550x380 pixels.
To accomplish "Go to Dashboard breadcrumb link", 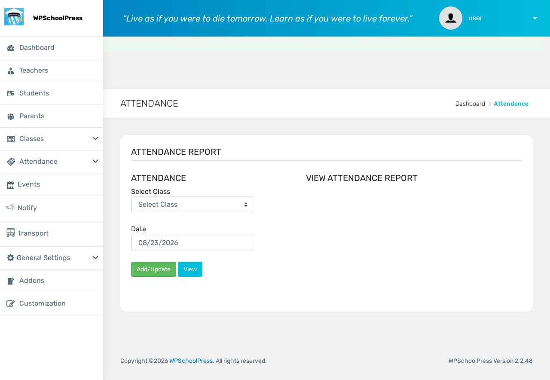I will click(x=470, y=104).
